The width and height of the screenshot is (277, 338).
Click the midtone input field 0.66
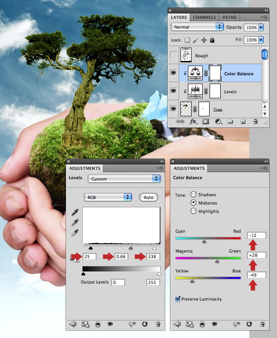[121, 257]
